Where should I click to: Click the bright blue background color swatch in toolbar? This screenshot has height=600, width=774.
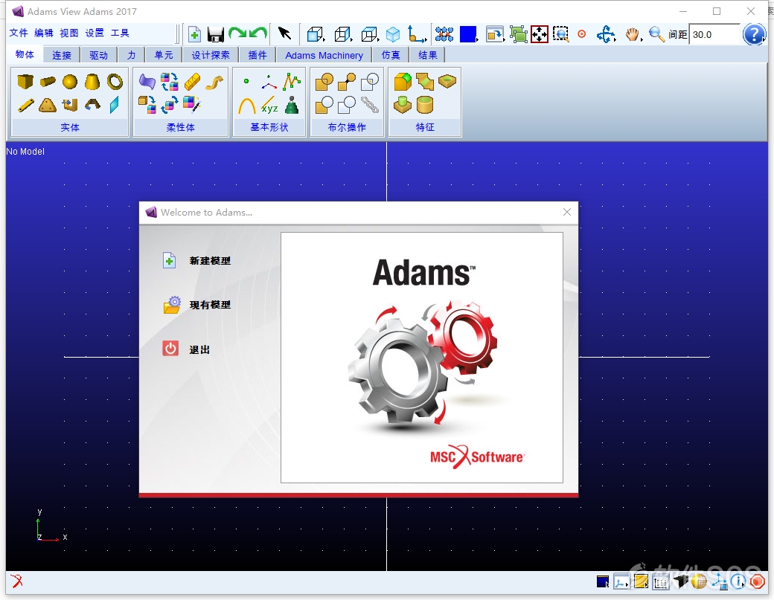coord(468,34)
